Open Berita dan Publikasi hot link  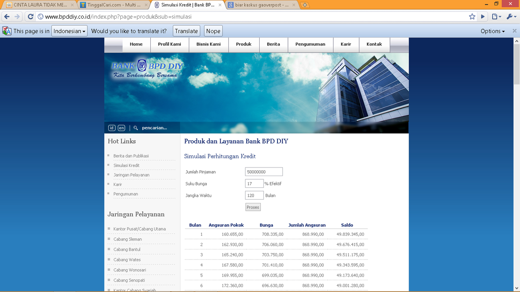click(131, 156)
